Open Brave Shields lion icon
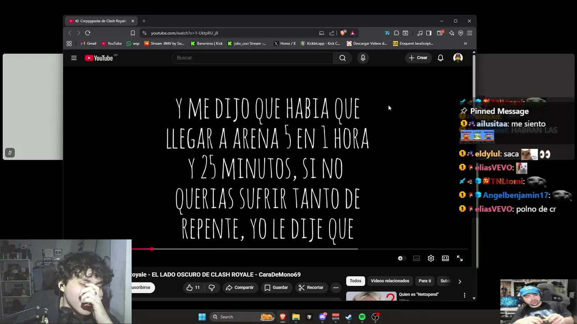Image resolution: width=577 pixels, height=324 pixels. 343,33
